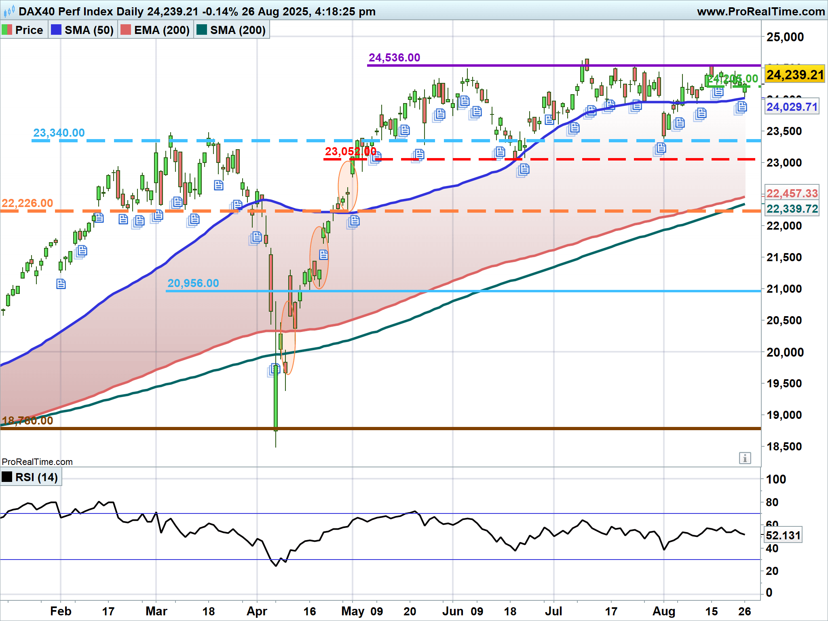Click the chart title DAX40 Perf Index Daily
828x621 pixels.
[81, 11]
